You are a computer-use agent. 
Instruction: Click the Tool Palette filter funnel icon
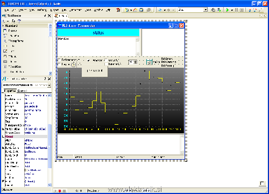19,21
